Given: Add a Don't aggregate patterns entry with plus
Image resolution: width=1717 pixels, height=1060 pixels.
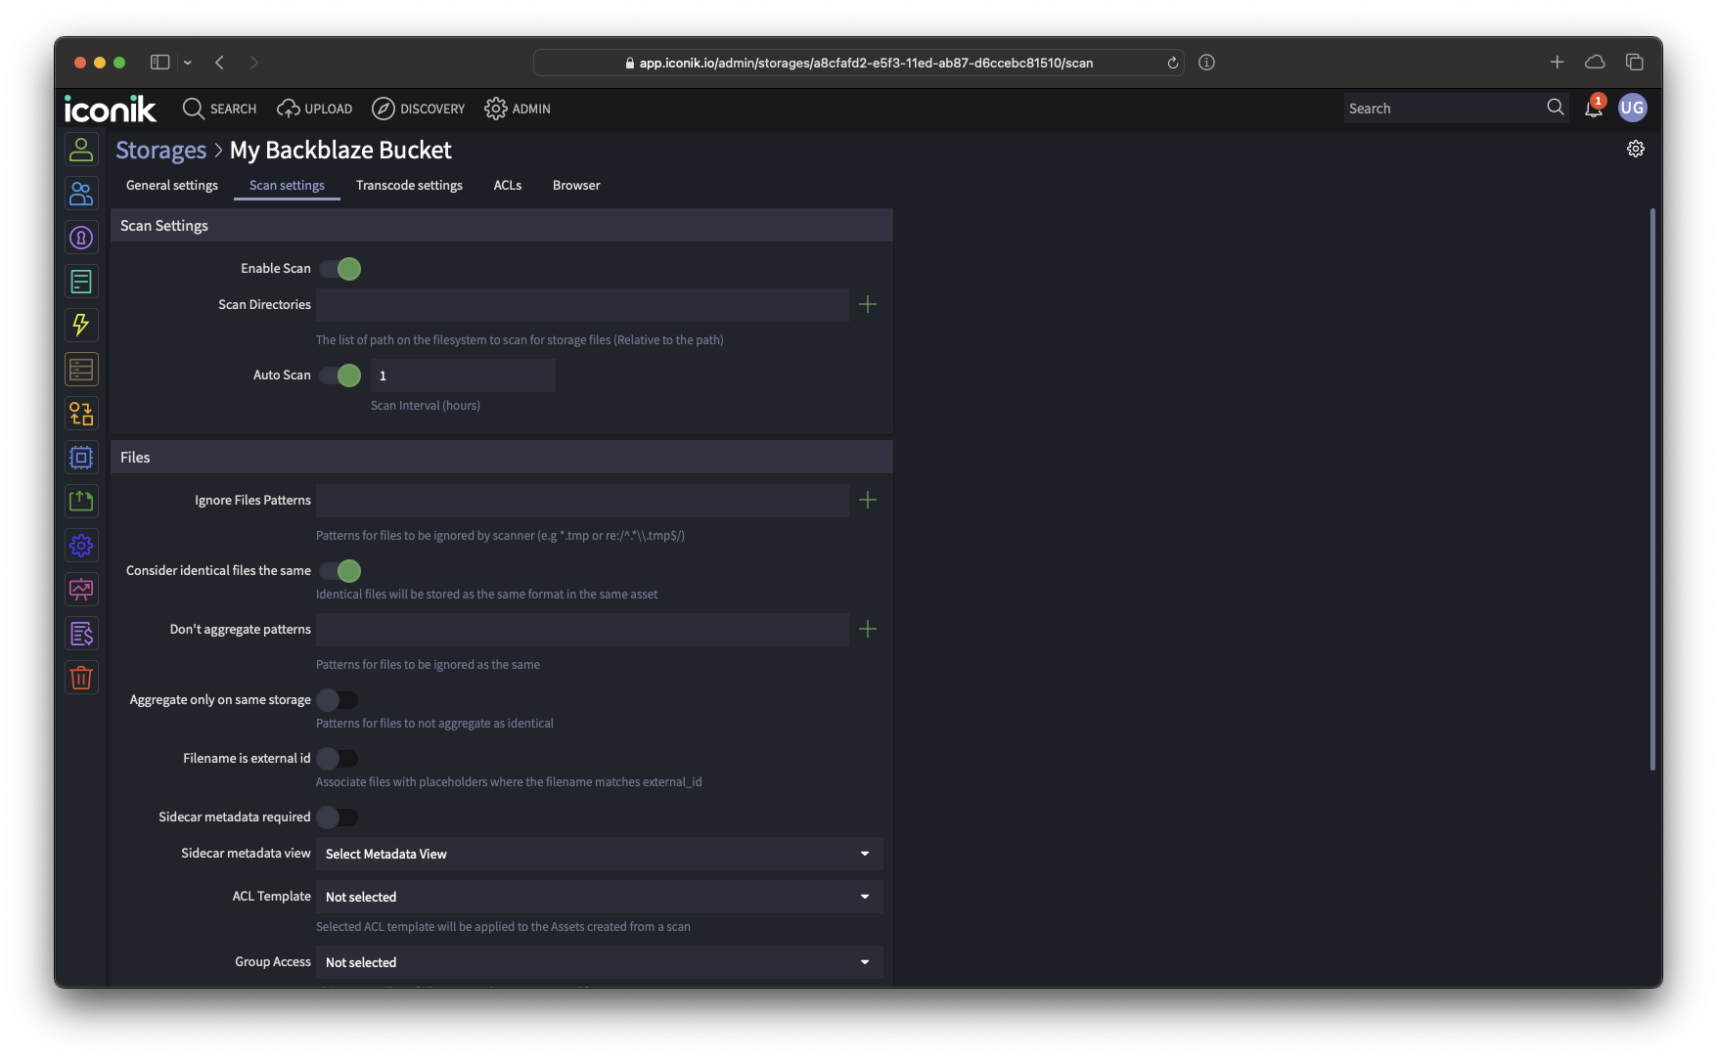Looking at the screenshot, I should (867, 629).
